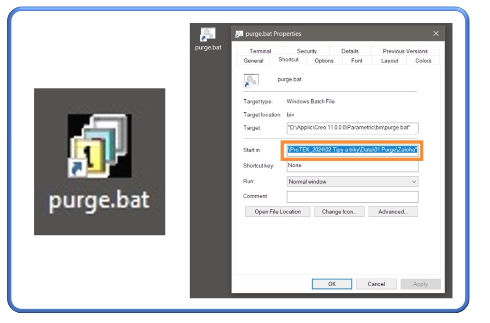Click inside the Target path field
The image size is (490, 323).
coord(352,128)
